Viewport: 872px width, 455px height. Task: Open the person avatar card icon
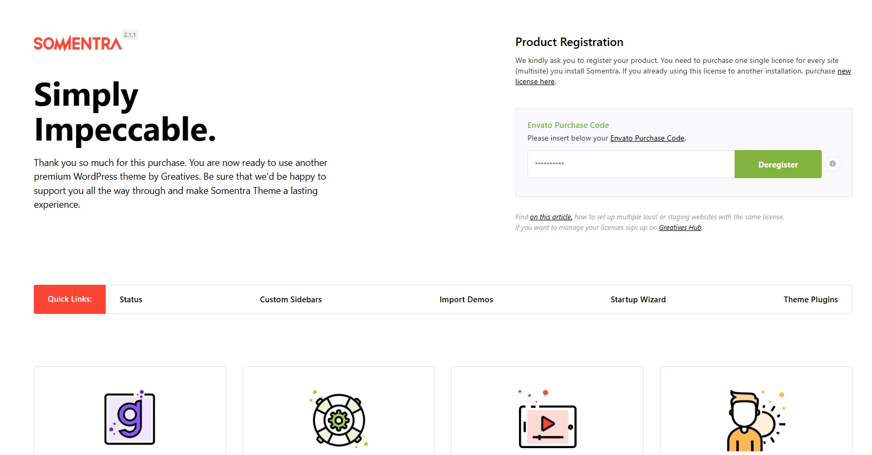pos(755,421)
